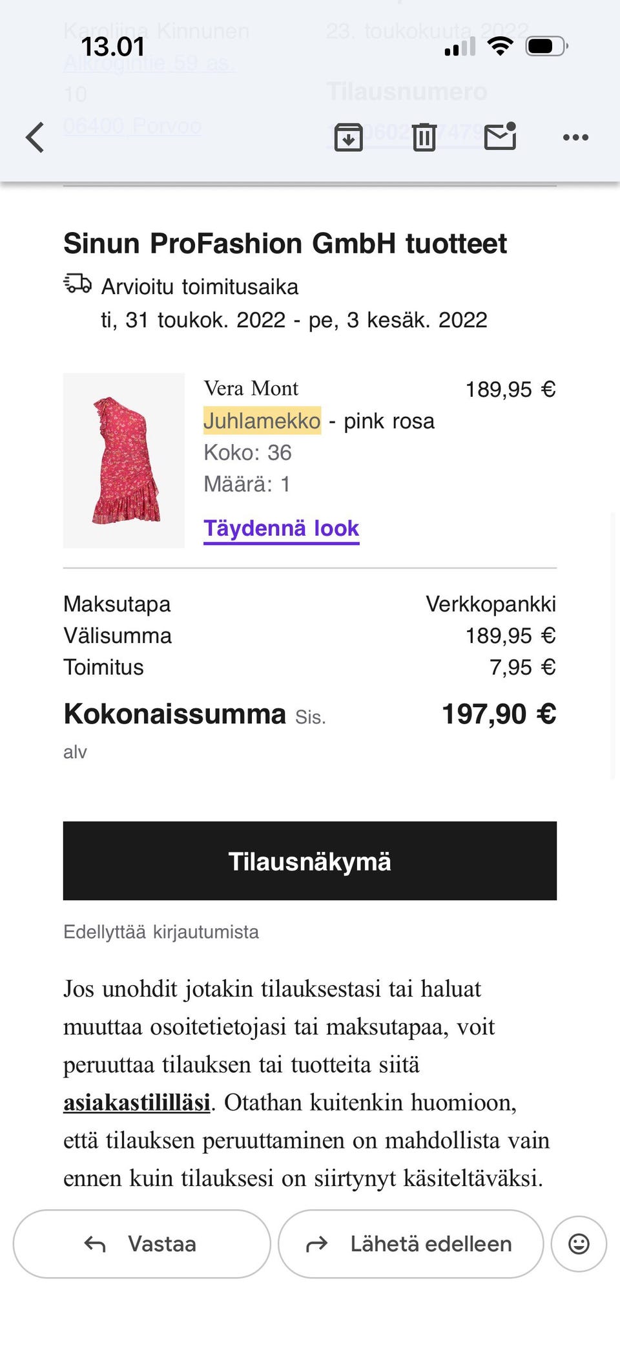
Task: Follow the Täydennä look link
Action: [x=281, y=529]
